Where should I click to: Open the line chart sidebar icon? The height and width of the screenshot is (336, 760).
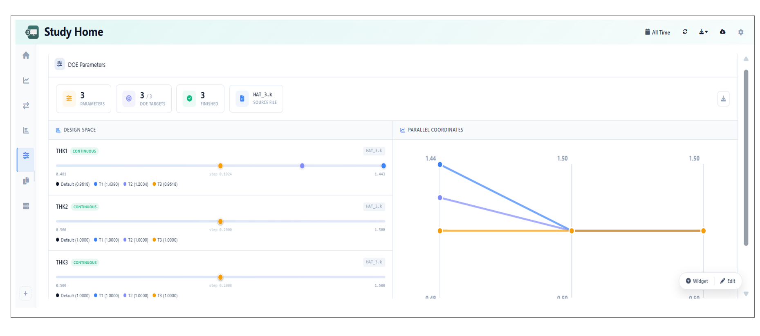(26, 80)
